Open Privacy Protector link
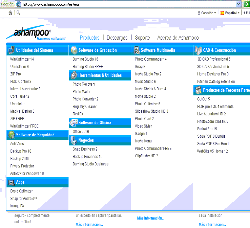Screen dimensions: 250x228 coord(22,166)
